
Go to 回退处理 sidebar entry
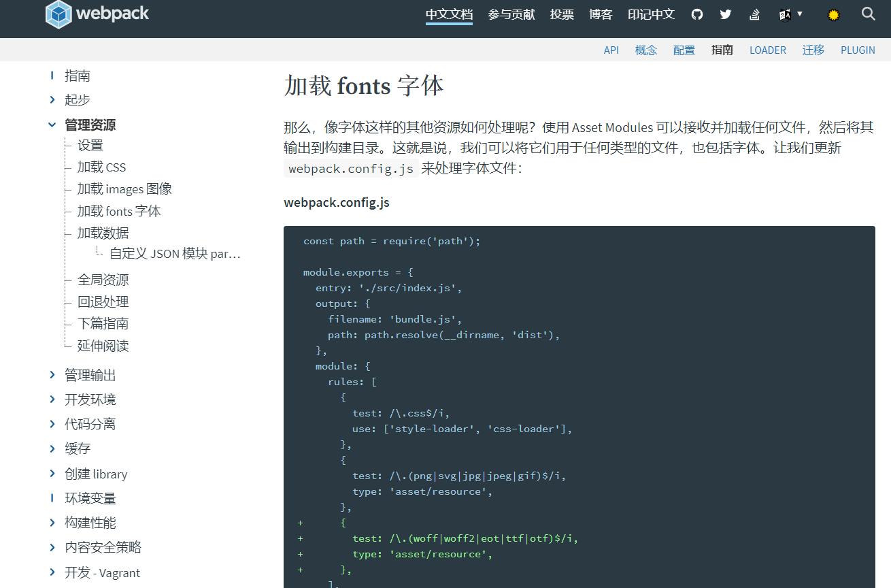click(x=103, y=301)
